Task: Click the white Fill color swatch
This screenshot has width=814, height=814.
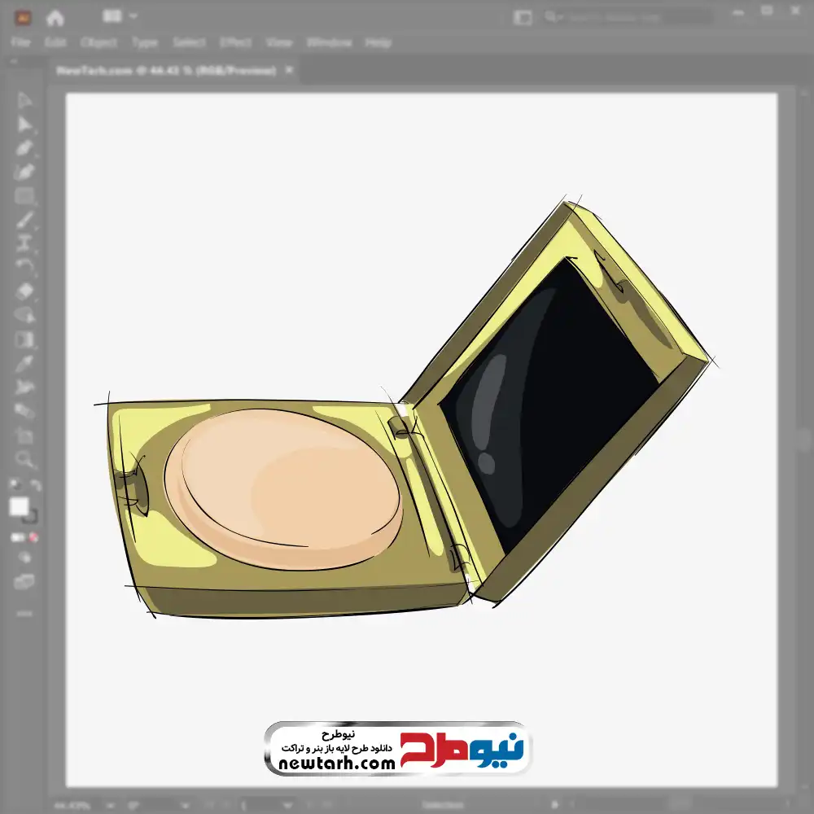Action: [x=20, y=507]
